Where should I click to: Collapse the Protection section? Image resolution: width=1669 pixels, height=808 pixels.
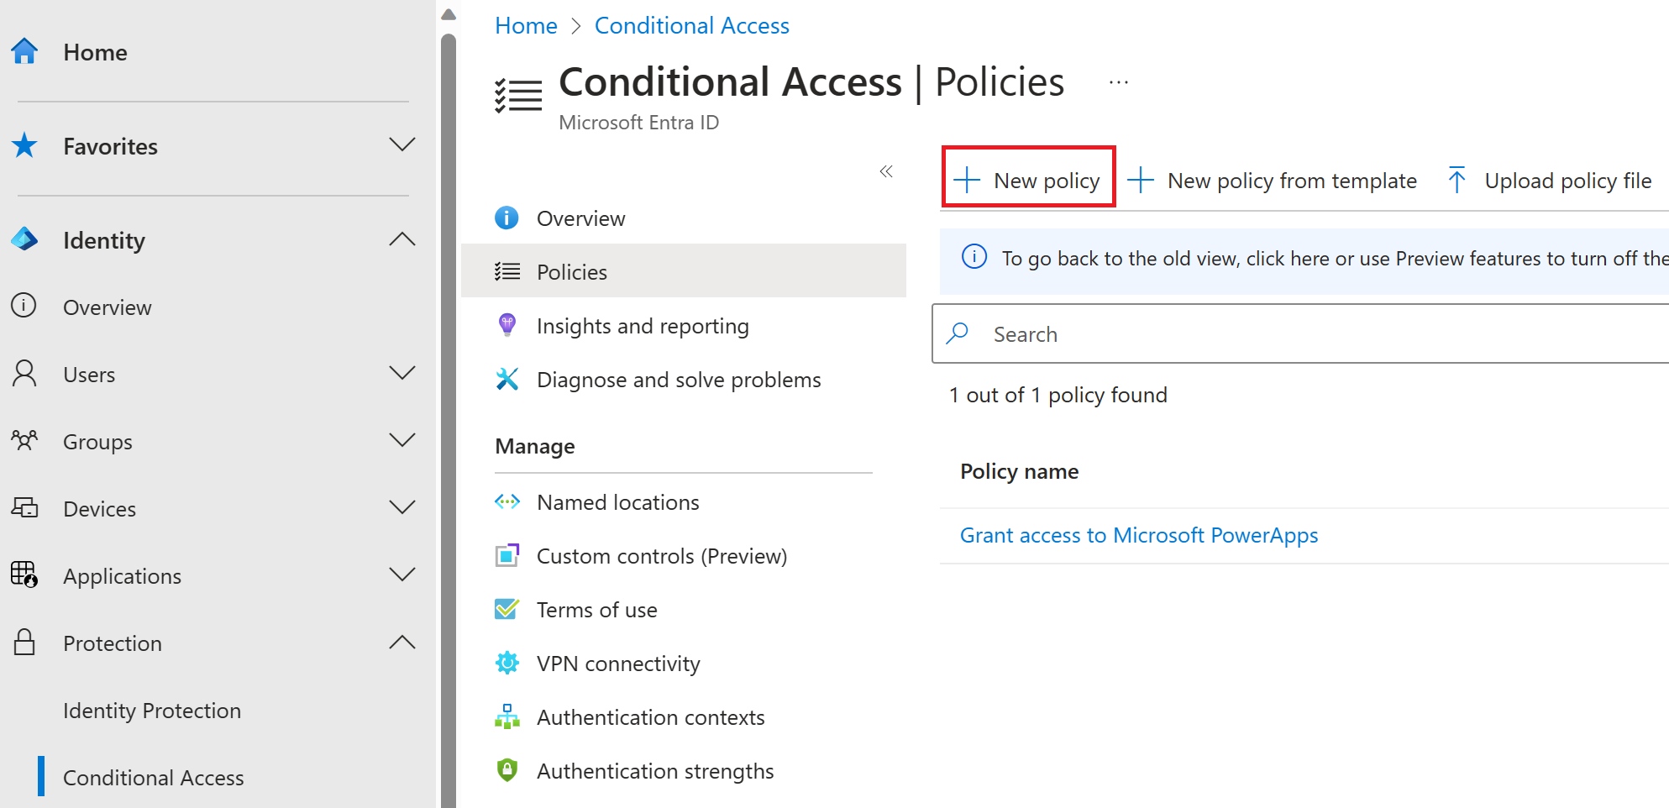403,643
